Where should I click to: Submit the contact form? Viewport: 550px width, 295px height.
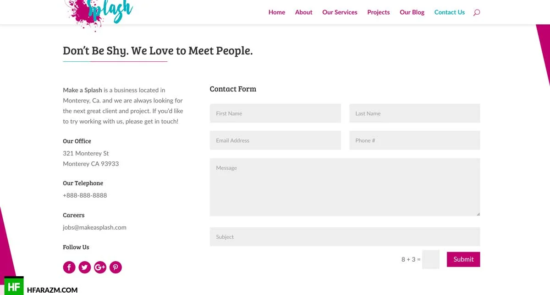click(x=463, y=259)
